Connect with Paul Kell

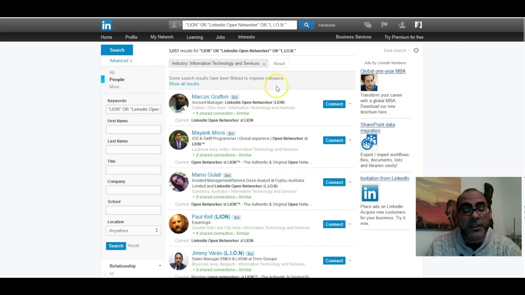(x=334, y=224)
